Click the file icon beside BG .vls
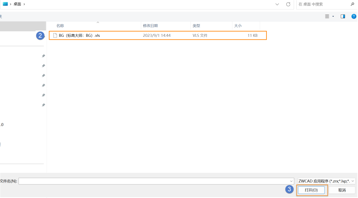 pyautogui.click(x=55, y=35)
